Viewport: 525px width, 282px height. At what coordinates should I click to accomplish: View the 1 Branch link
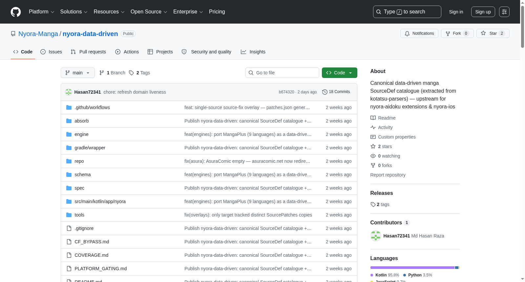pyautogui.click(x=112, y=73)
